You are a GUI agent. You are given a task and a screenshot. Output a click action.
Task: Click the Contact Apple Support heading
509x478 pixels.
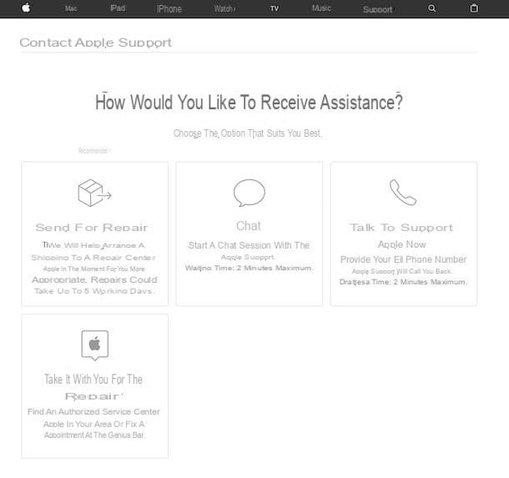point(95,43)
